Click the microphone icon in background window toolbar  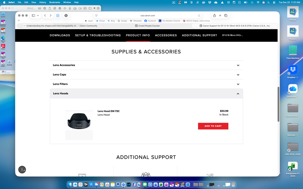tap(70, 8)
